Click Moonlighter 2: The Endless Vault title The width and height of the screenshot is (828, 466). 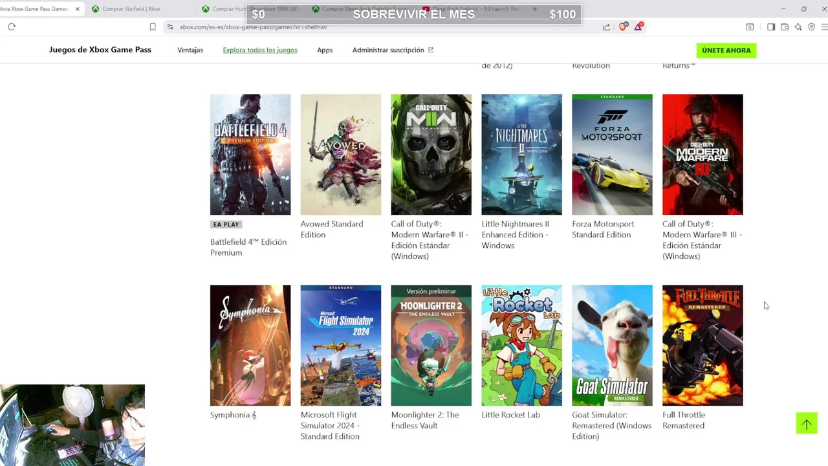(425, 420)
